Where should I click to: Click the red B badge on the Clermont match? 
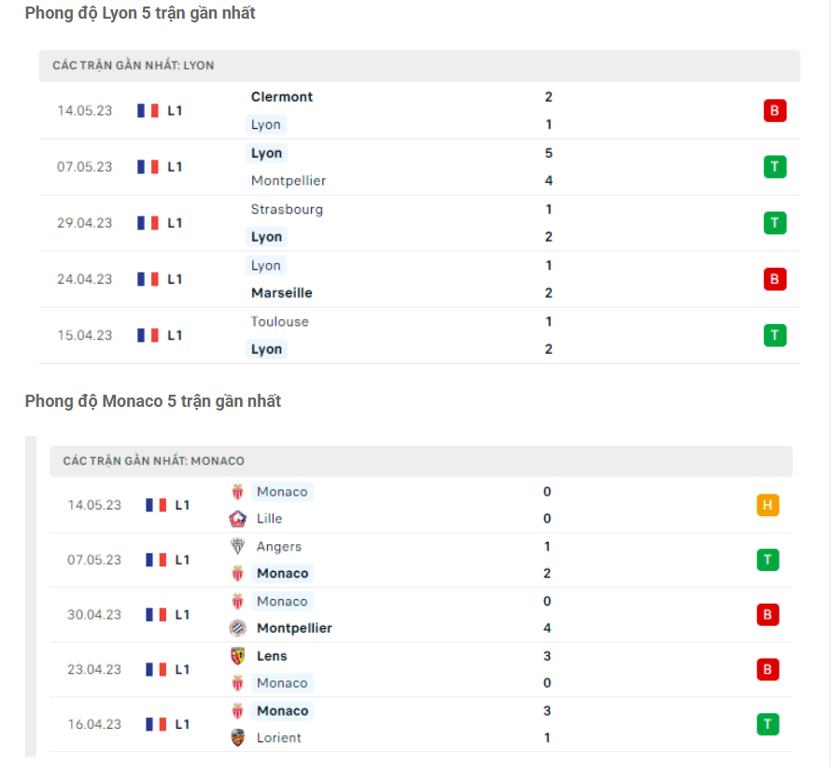tap(775, 110)
